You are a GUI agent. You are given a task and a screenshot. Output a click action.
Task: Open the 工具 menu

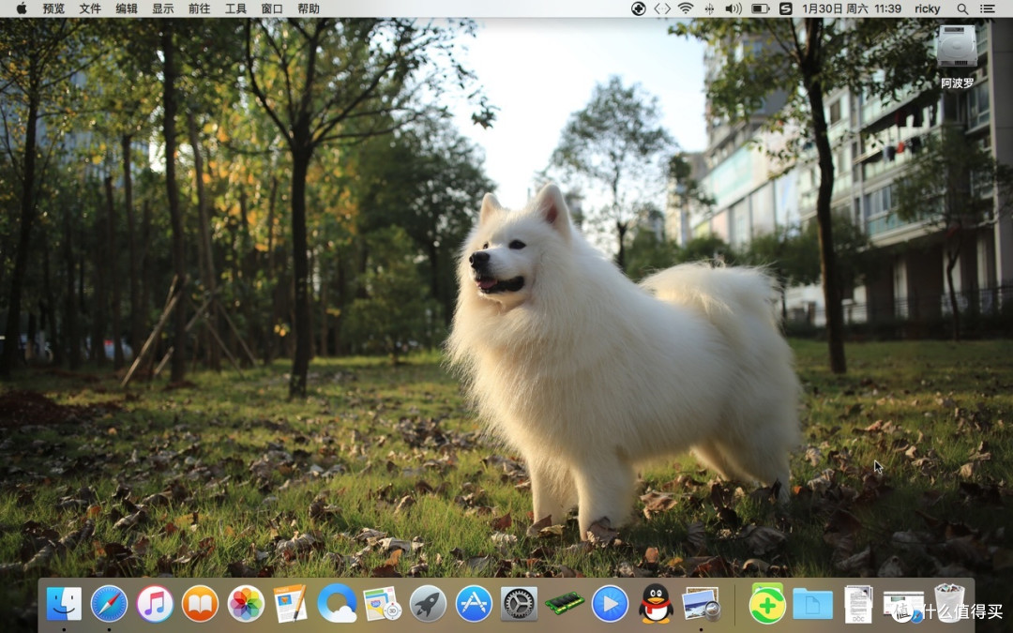(235, 8)
